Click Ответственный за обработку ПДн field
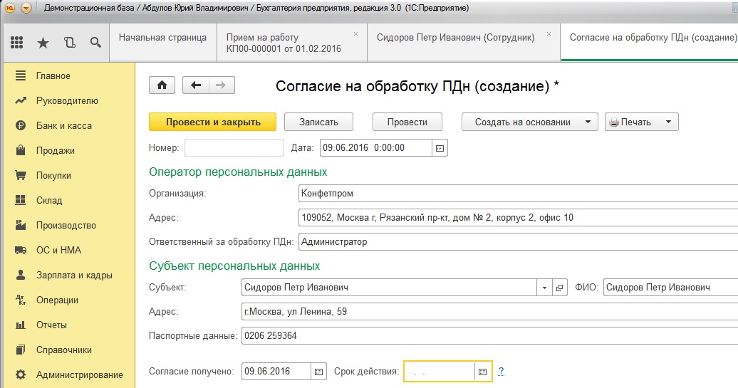The height and width of the screenshot is (388, 738). point(518,242)
